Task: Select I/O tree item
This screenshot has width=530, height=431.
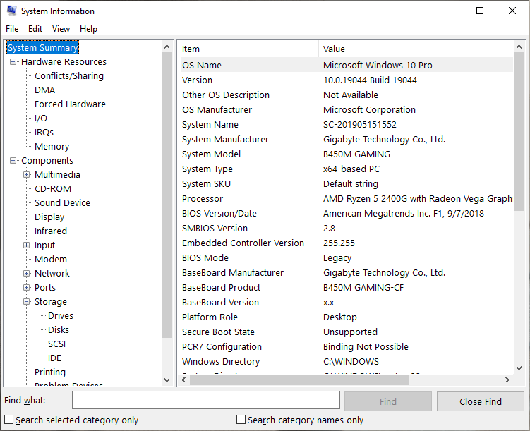Action: (40, 119)
